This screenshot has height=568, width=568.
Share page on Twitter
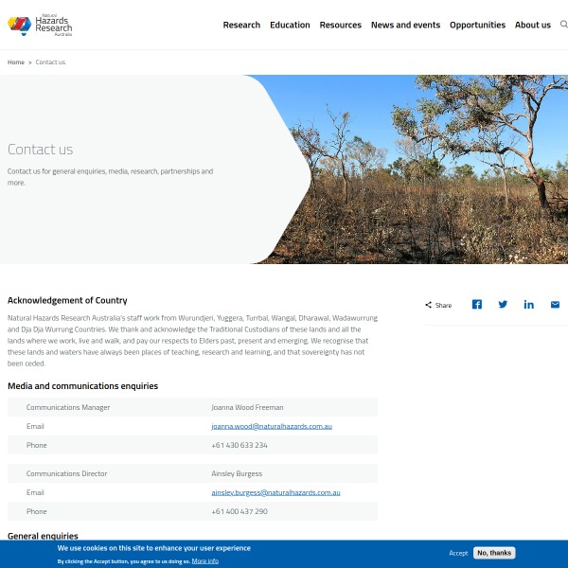[x=503, y=305]
